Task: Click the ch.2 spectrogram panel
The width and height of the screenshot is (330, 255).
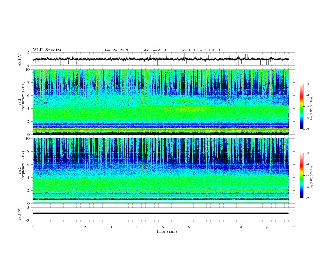Action: [x=160, y=171]
